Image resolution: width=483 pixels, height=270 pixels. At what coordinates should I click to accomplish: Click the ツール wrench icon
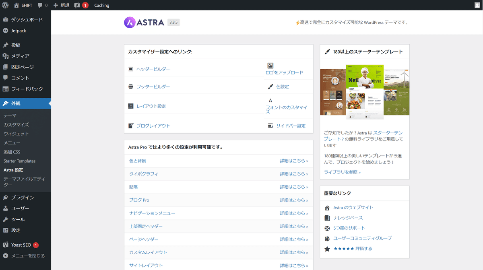6,219
